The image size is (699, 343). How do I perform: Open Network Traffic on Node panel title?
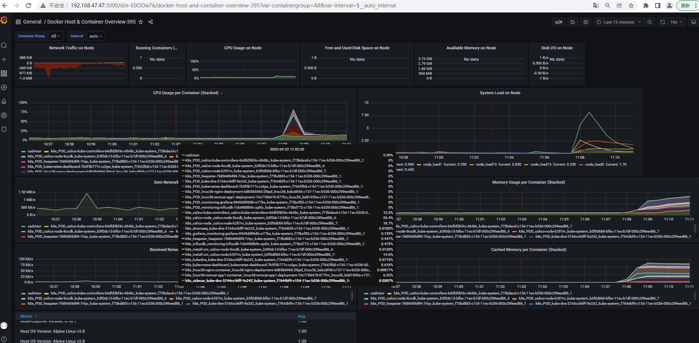pyautogui.click(x=71, y=48)
